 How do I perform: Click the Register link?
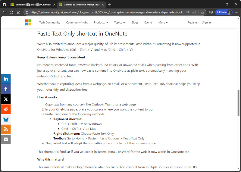click(193, 23)
